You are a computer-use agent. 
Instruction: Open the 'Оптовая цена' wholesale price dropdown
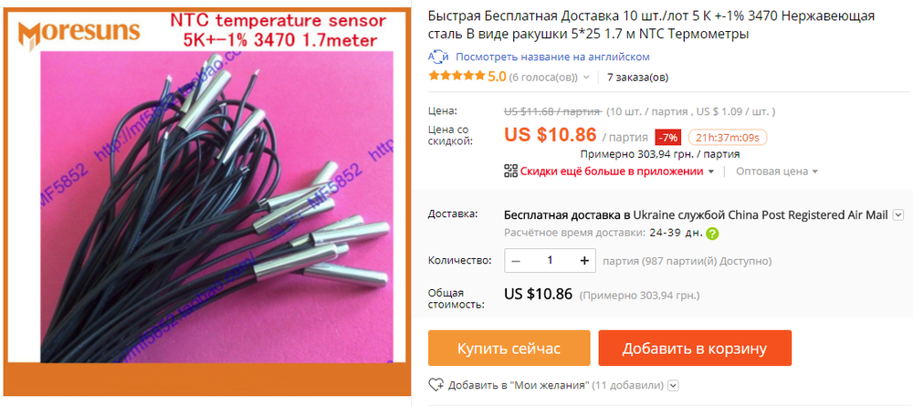point(777,172)
